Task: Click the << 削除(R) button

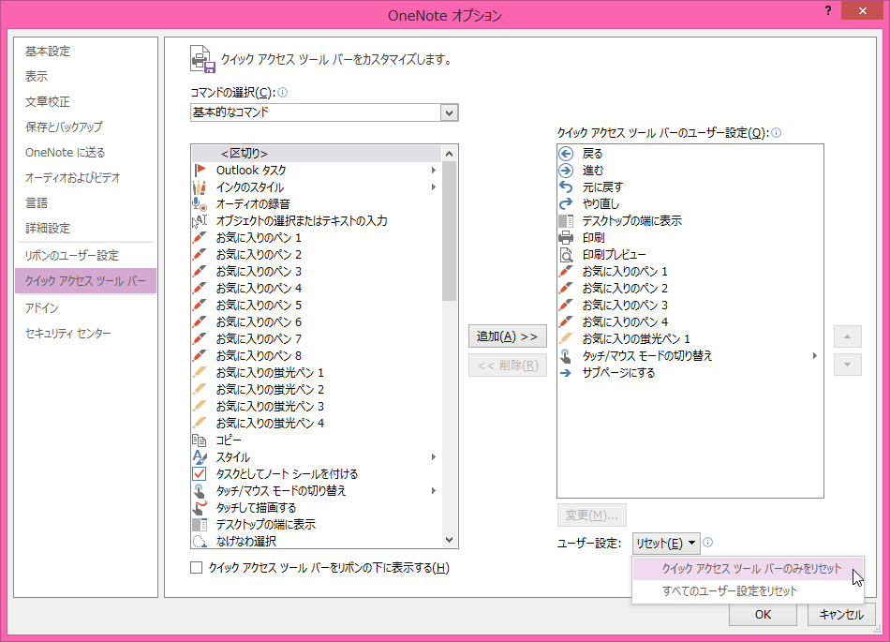Action: pyautogui.click(x=508, y=365)
